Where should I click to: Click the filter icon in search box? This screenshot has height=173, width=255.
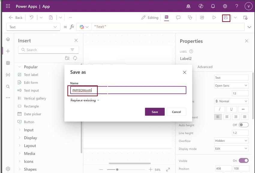tap(72, 50)
